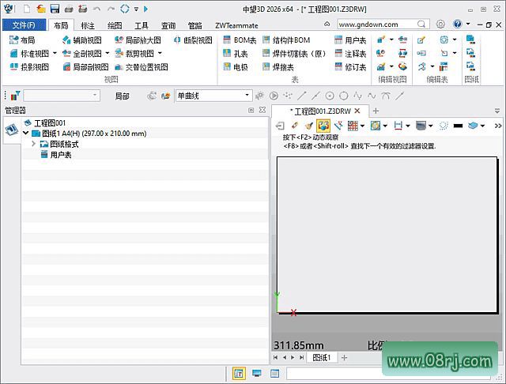Insert a 用户表 from the ribbon

[x=350, y=40]
